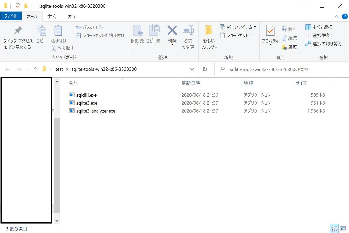Open help with the blue question icon
The height and width of the screenshot is (233, 349).
(345, 16)
